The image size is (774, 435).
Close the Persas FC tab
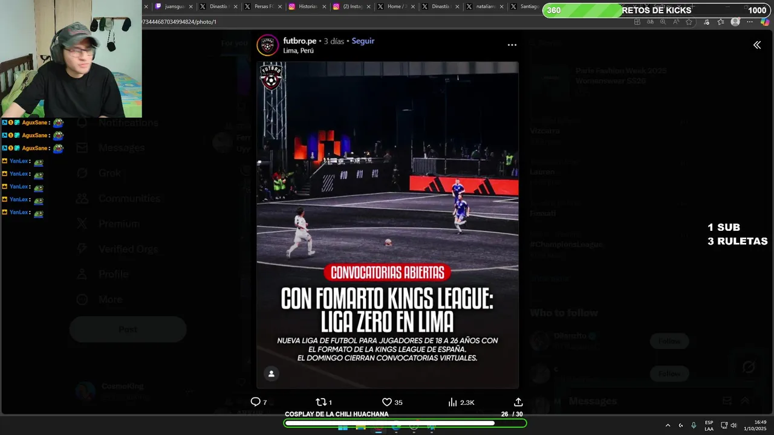click(281, 7)
